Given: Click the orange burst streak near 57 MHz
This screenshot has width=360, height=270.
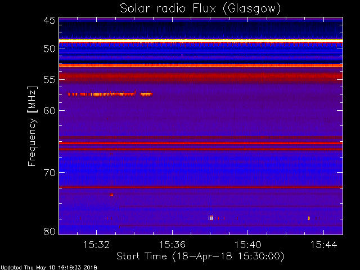Looking at the screenshot, I should [110, 94].
